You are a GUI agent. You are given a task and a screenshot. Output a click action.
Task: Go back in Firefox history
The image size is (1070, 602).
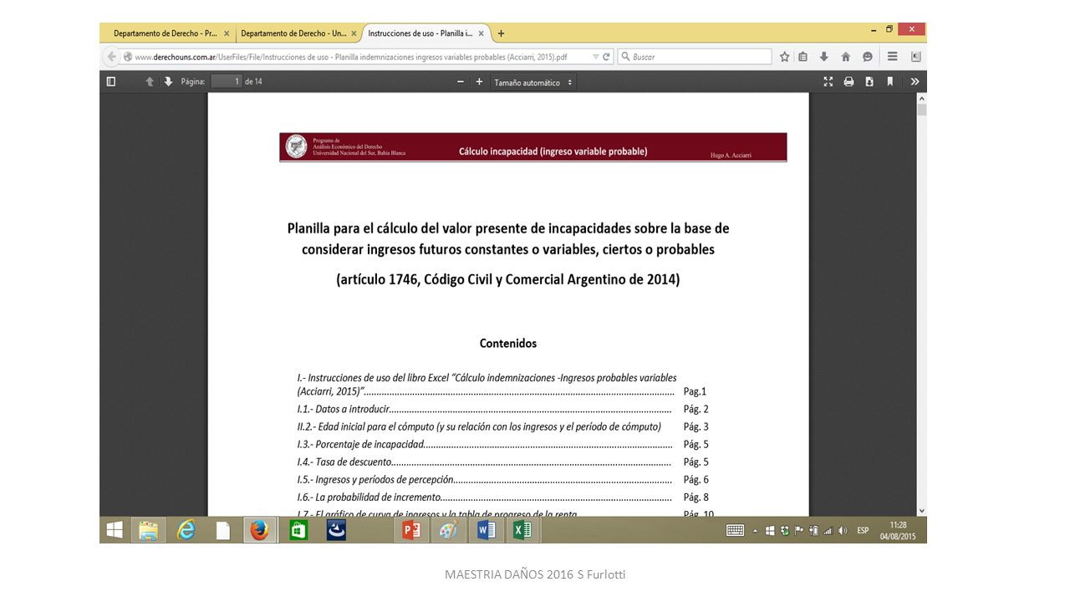coord(111,57)
